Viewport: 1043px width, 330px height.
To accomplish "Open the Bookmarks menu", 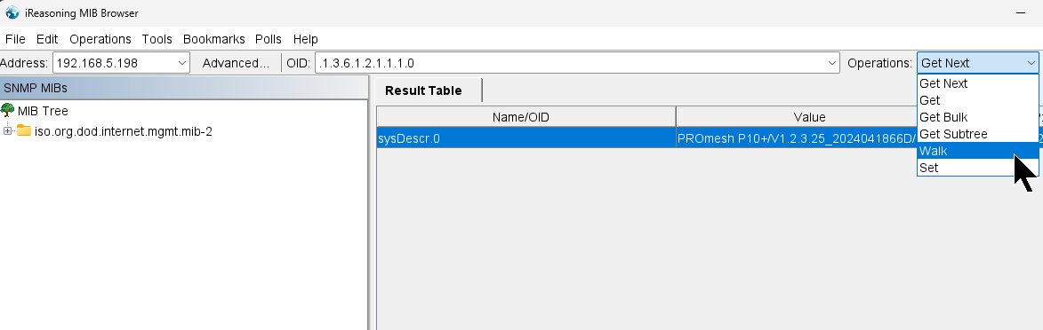I will 214,39.
